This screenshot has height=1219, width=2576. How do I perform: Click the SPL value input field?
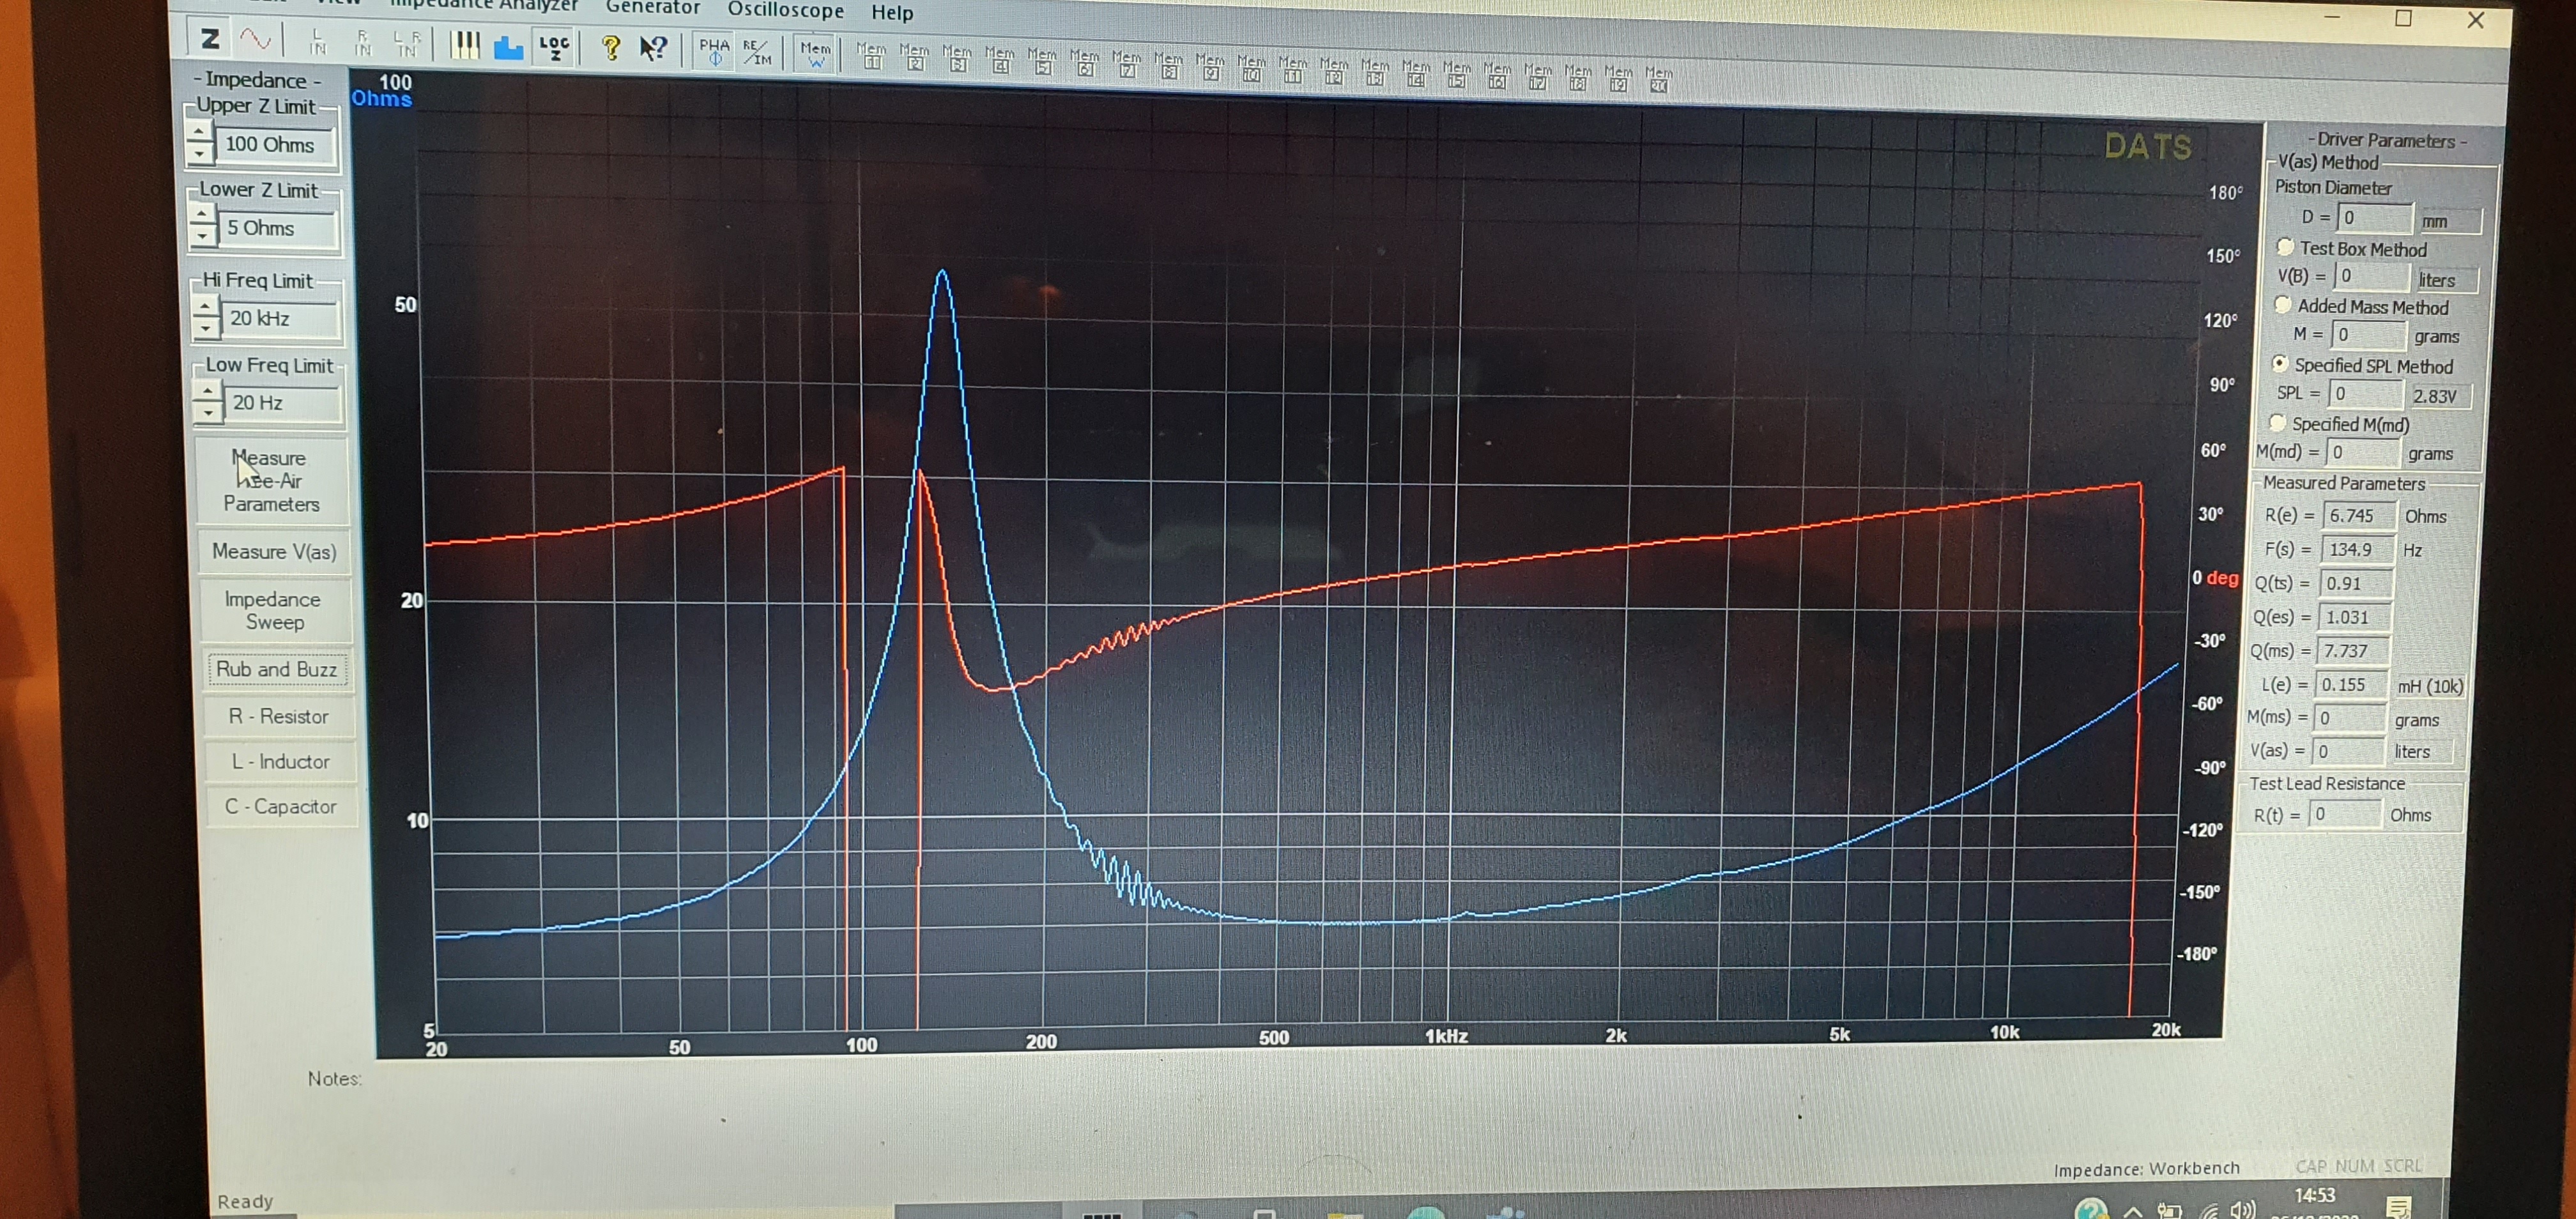[x=2365, y=394]
